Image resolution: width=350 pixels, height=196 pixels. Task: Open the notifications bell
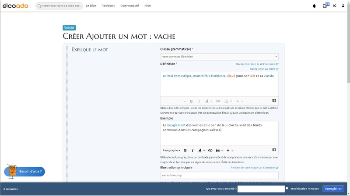(314, 6)
